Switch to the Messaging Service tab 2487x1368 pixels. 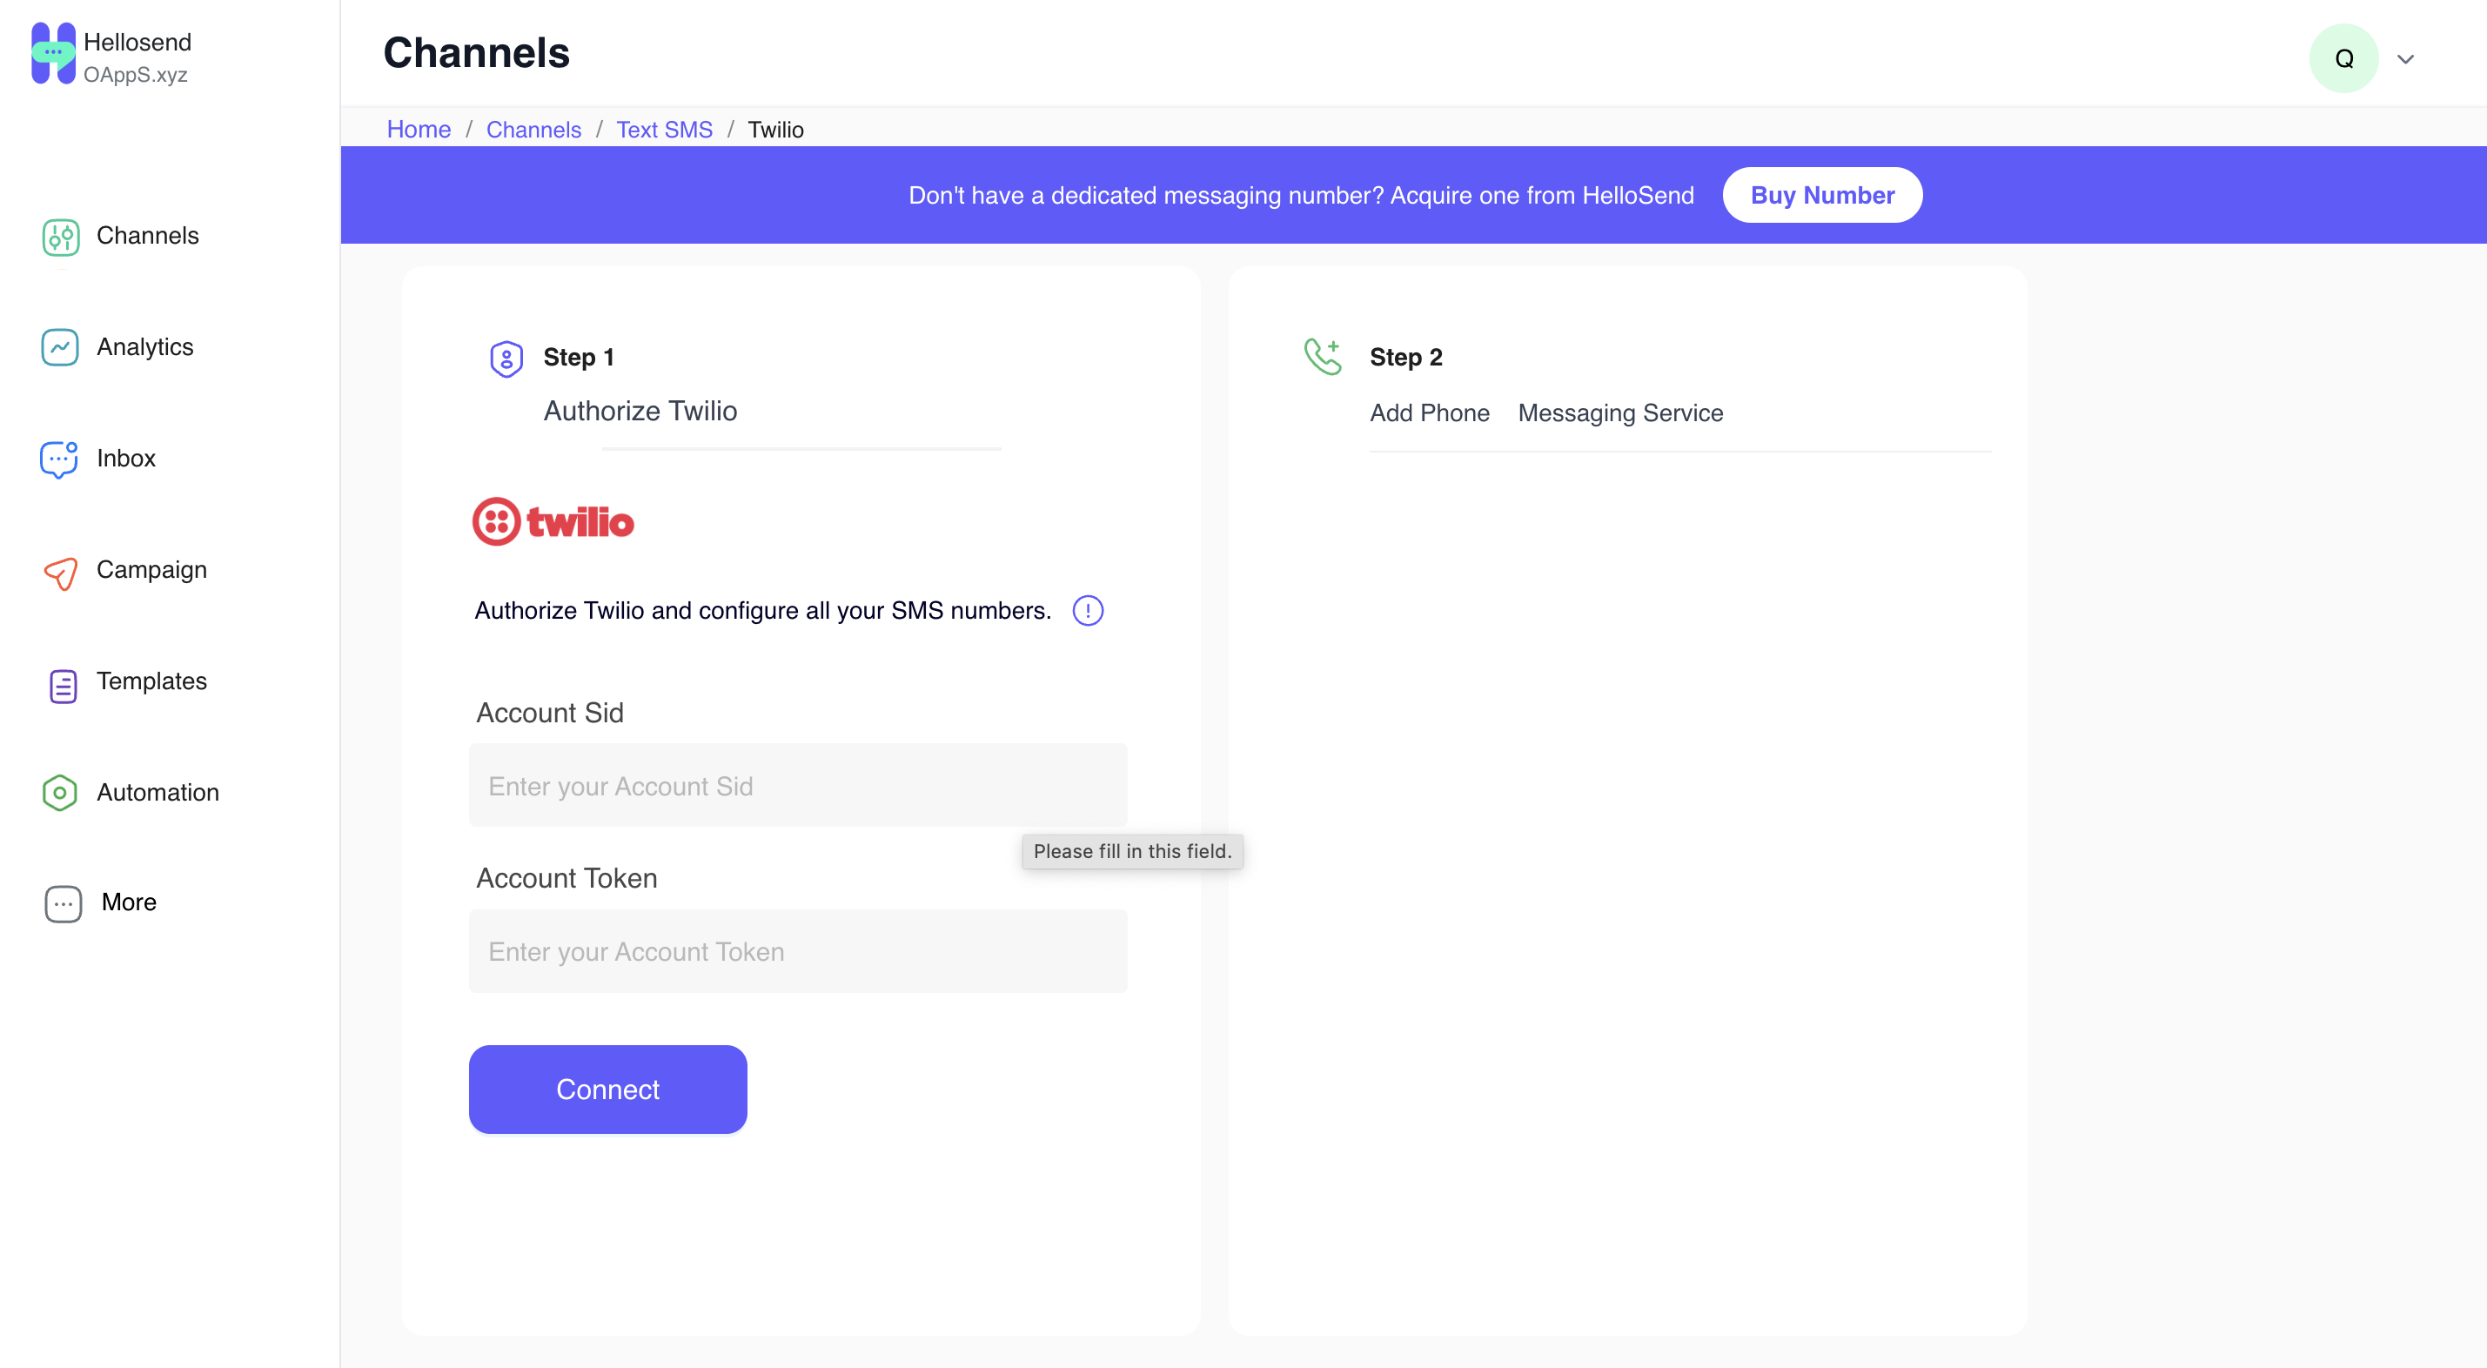tap(1620, 412)
